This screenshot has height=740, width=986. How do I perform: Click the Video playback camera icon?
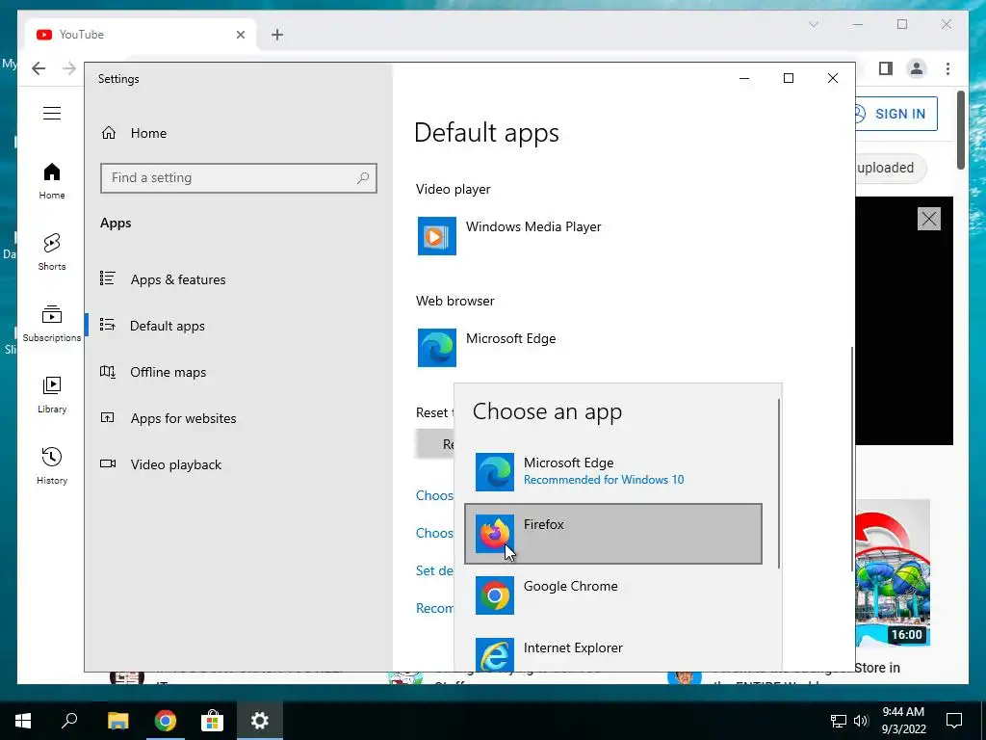click(x=108, y=463)
